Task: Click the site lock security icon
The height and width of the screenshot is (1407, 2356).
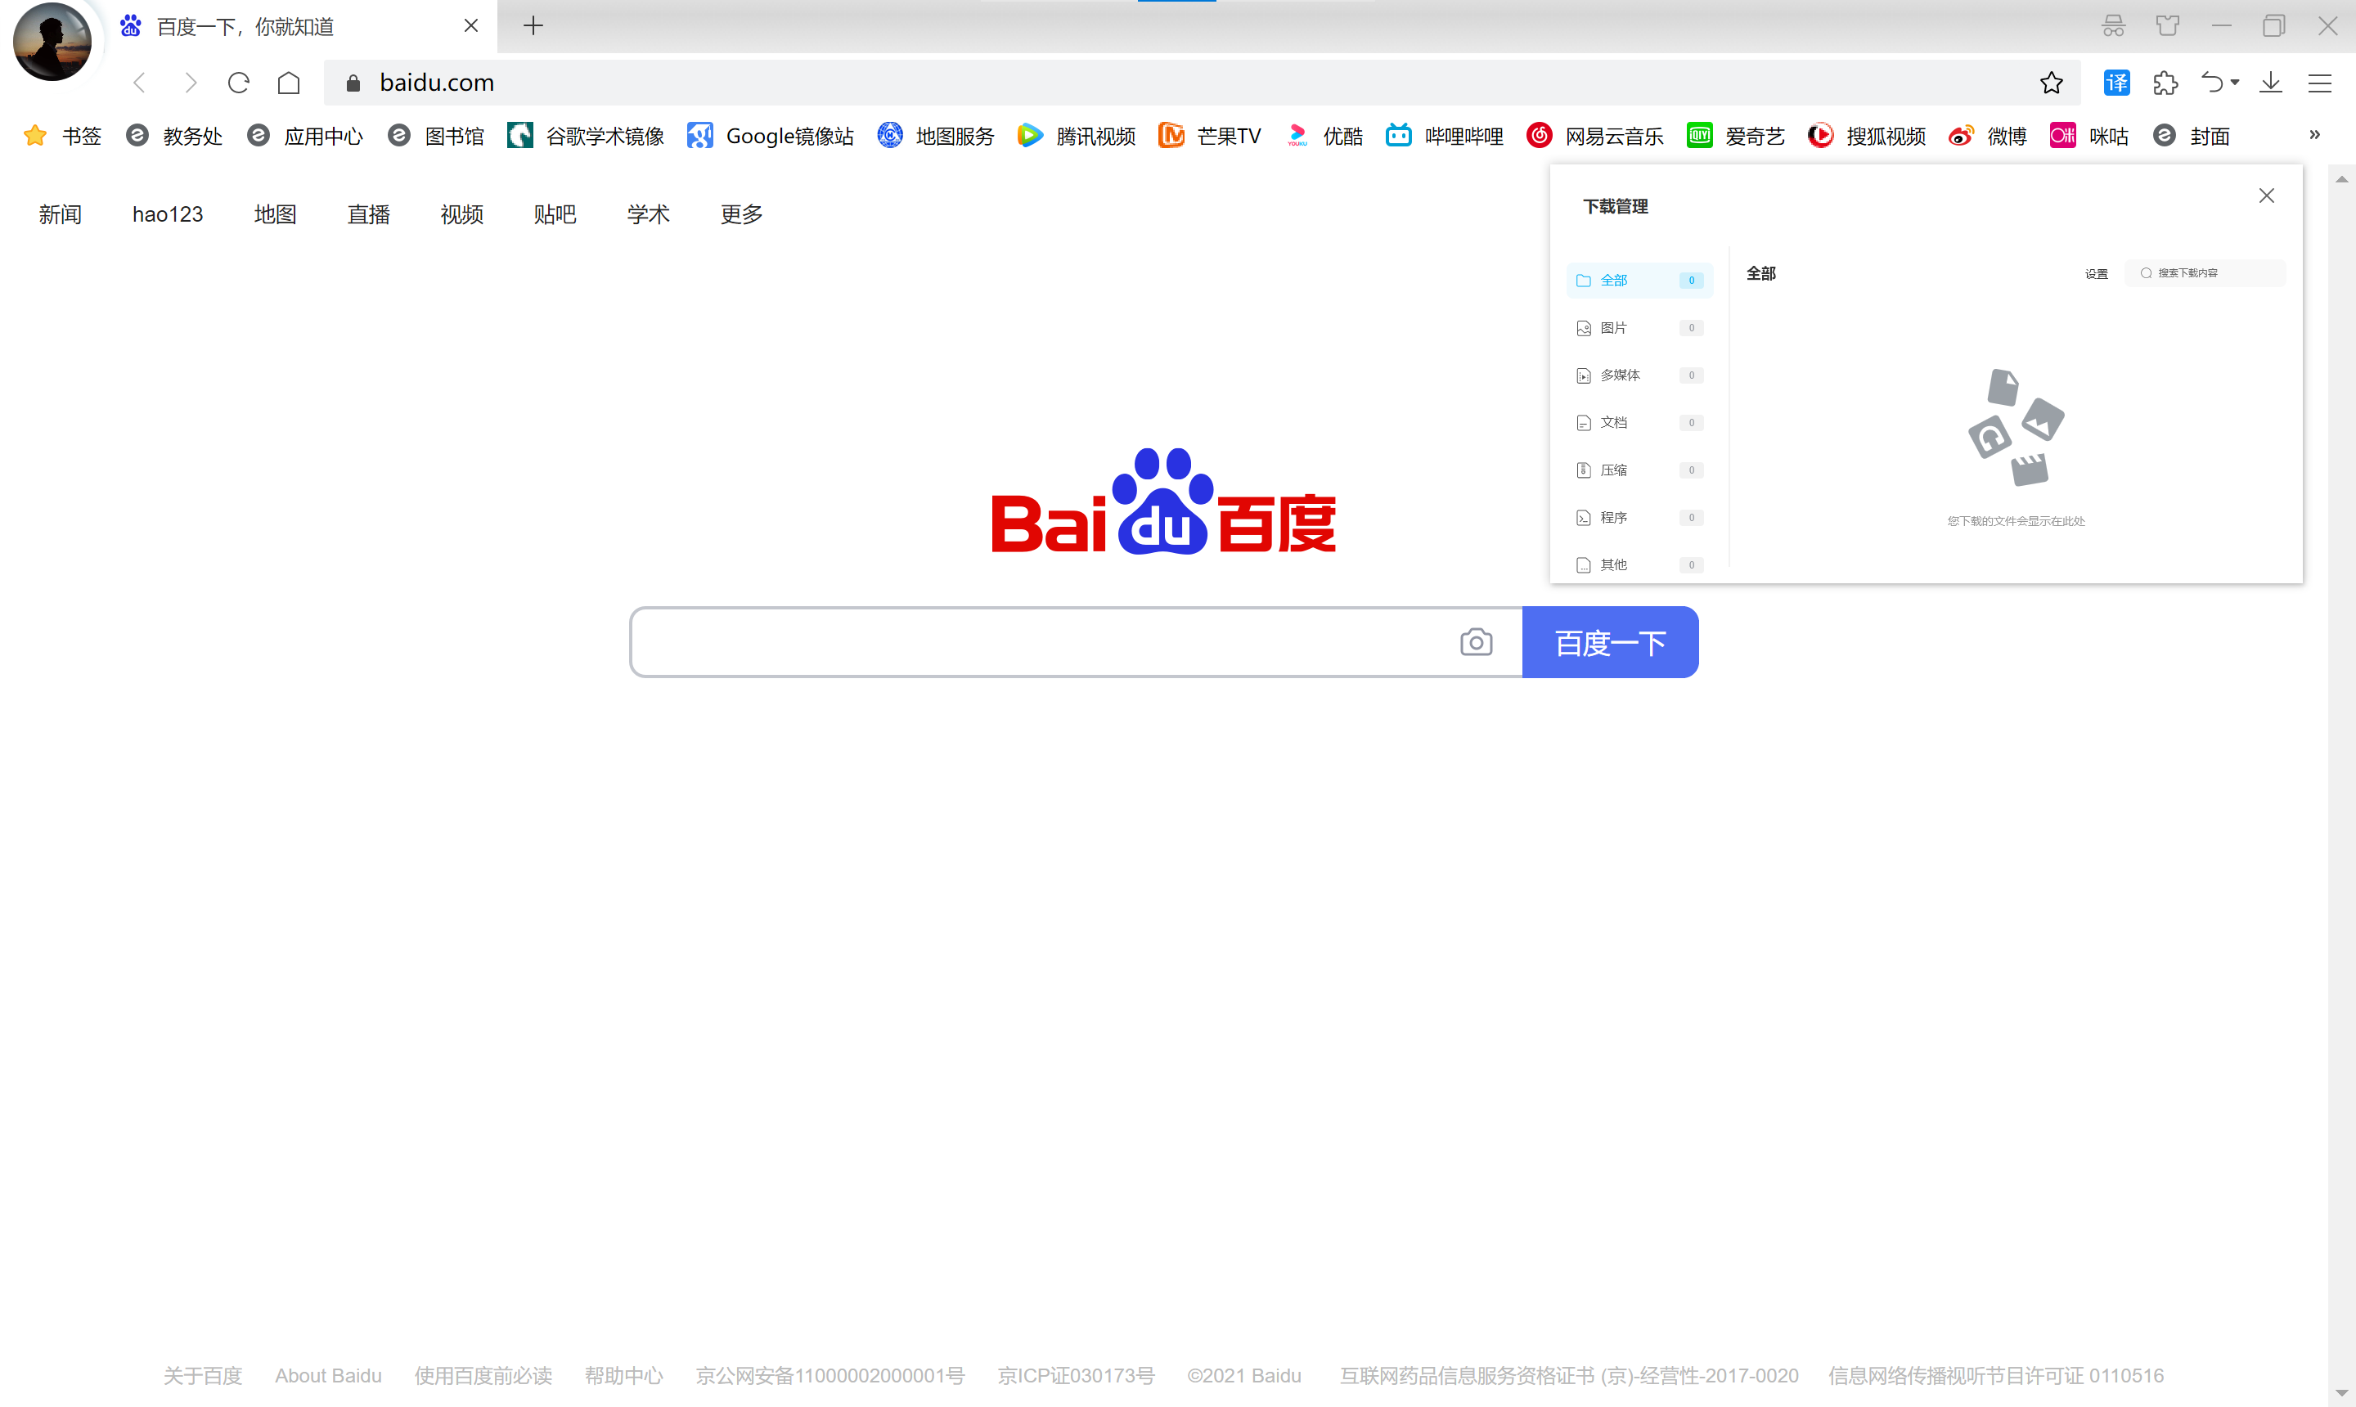Action: pyautogui.click(x=353, y=83)
